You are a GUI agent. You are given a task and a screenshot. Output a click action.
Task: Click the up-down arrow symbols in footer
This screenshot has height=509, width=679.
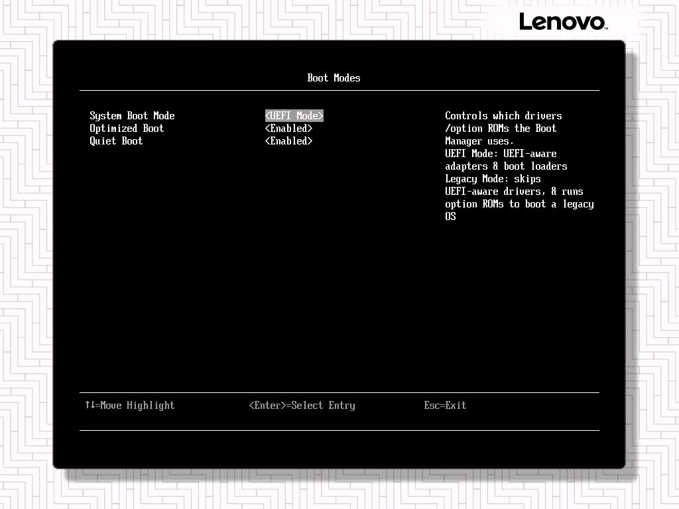point(90,405)
